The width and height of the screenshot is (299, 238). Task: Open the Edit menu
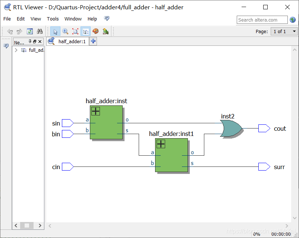pos(21,19)
